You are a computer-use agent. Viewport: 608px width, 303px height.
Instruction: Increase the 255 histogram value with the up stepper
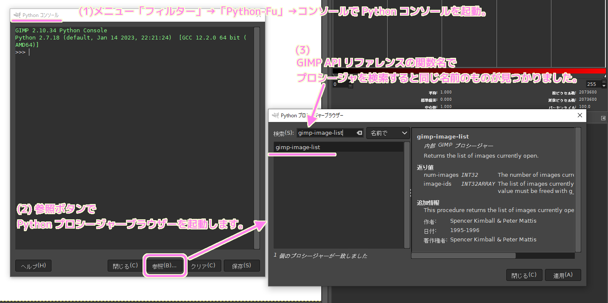[604, 82]
